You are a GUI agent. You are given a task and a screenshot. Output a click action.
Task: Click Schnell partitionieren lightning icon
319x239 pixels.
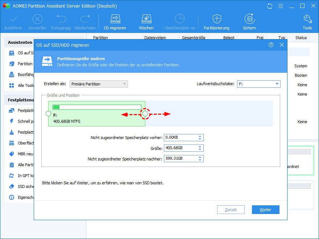pos(12,121)
